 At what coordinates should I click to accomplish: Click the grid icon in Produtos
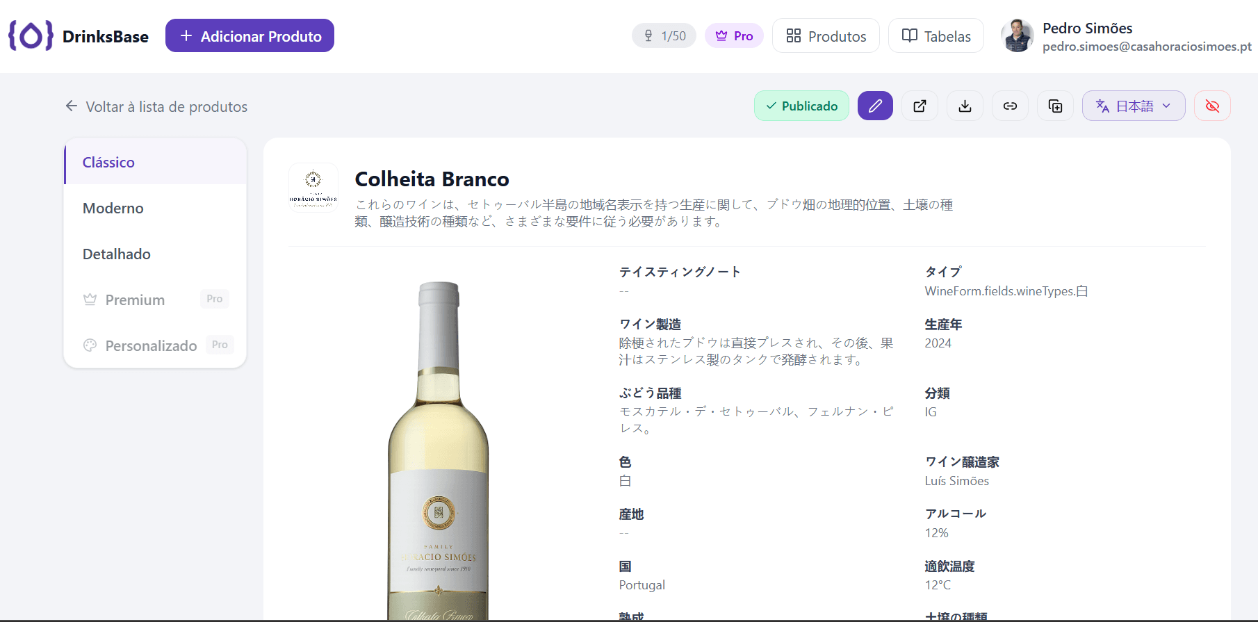click(793, 35)
